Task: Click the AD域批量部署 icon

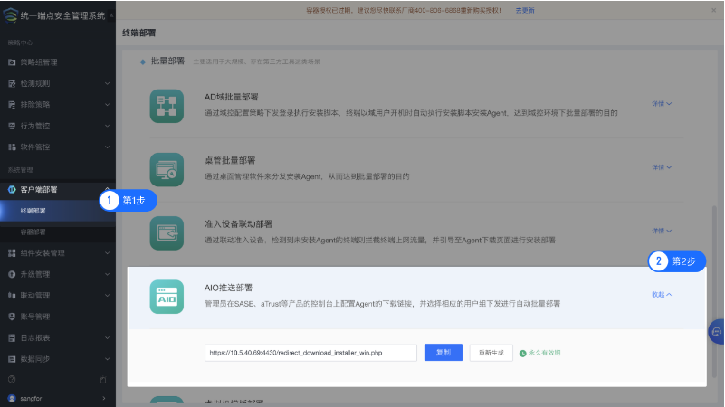Action: coord(166,105)
